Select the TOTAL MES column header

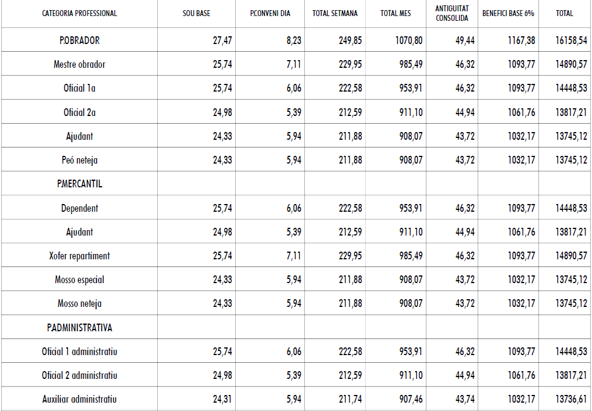coord(395,13)
